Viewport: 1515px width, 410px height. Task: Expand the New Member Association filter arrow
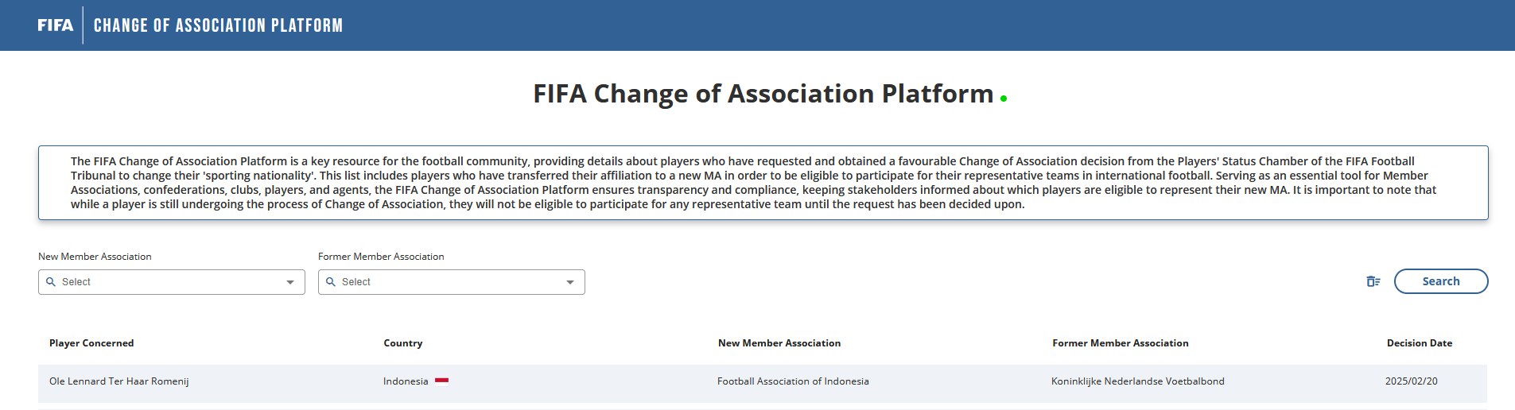290,282
